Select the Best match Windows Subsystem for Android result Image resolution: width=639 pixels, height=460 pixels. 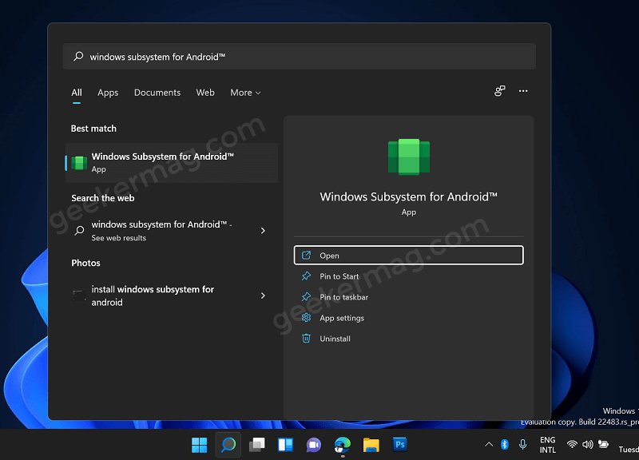click(172, 163)
